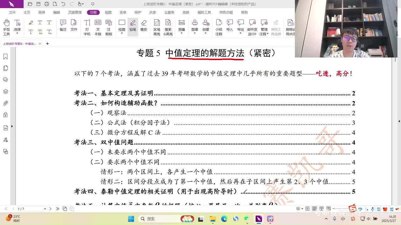The height and width of the screenshot is (225, 401).
Task: Open the security lock panel in sidebar
Action: coord(6,115)
